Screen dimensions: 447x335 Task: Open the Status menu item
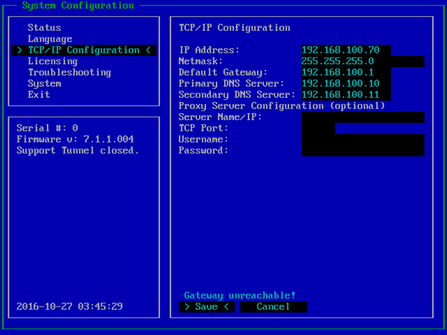(x=44, y=28)
